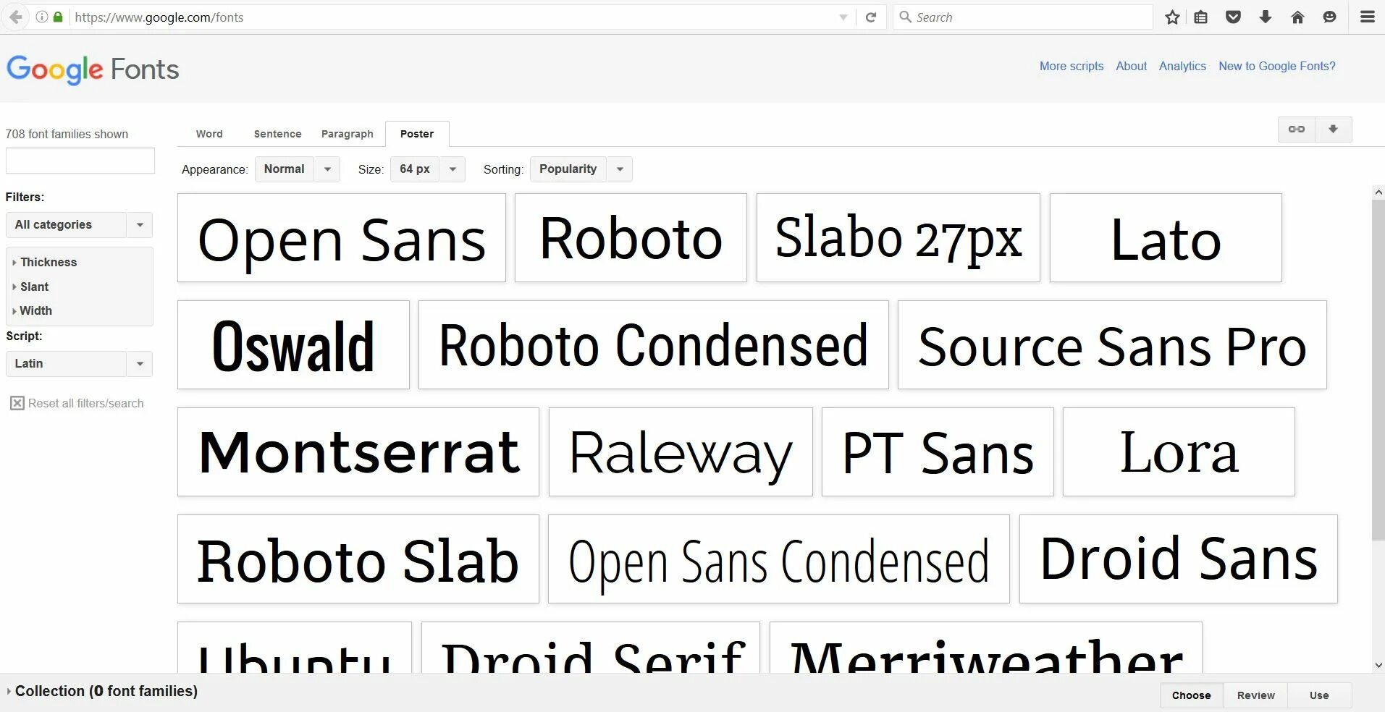Image resolution: width=1385 pixels, height=712 pixels.
Task: Select the Lato font card
Action: pyautogui.click(x=1166, y=238)
